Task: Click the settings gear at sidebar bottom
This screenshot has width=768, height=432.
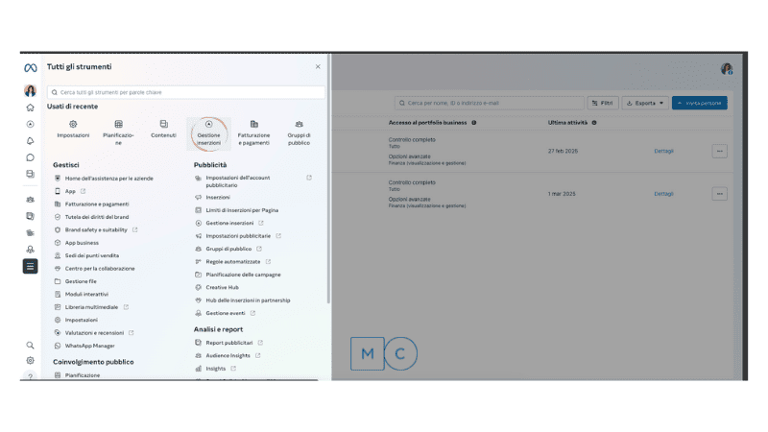Action: pos(31,361)
